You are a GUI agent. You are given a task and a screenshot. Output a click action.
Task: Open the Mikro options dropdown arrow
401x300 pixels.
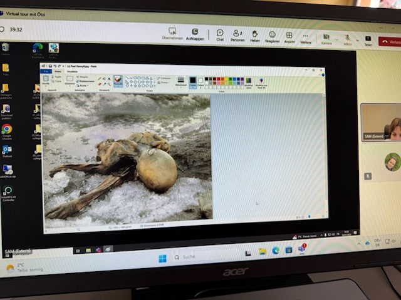[356, 39]
